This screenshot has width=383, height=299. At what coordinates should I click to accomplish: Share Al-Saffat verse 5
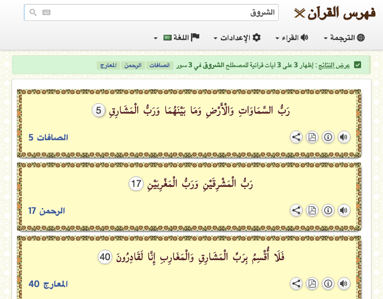(x=296, y=137)
